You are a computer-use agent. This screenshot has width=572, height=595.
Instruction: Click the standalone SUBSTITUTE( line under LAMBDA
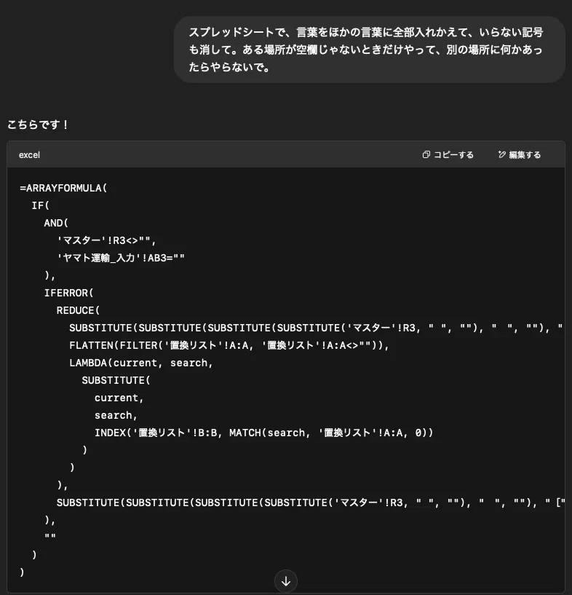[x=116, y=380]
